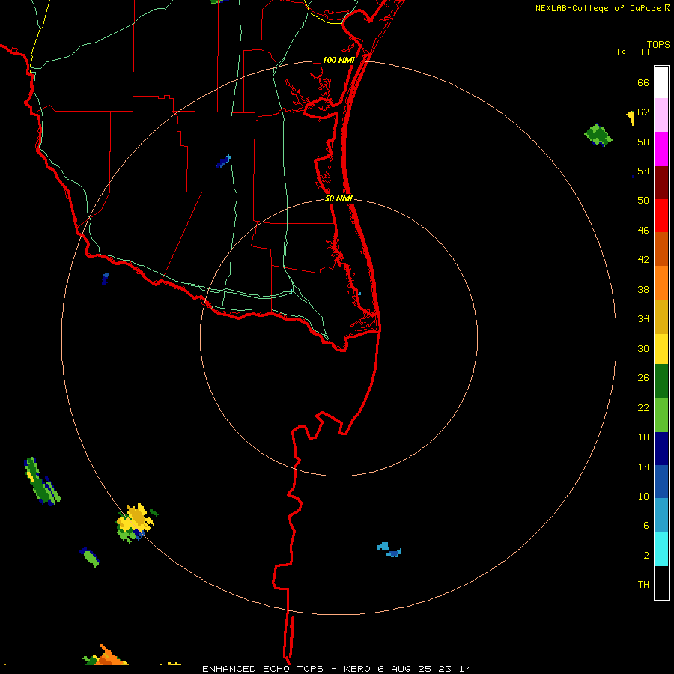Click the light blue echo offshore to the southeast
The image size is (674, 674).
(389, 550)
